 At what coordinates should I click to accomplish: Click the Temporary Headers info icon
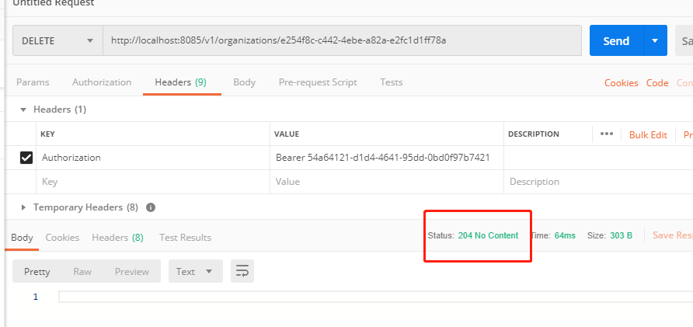(x=151, y=207)
